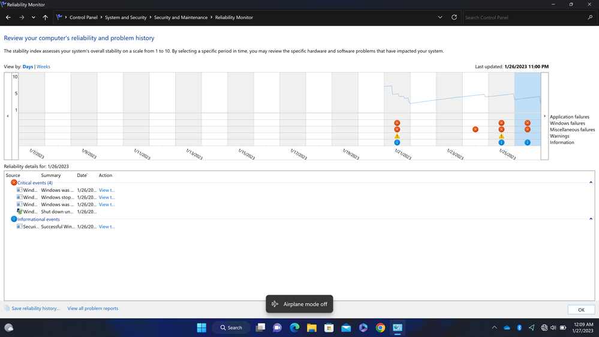The image size is (599, 337).
Task: Click the warning triangle in the 1/21/2023 column
Action: pos(397,136)
